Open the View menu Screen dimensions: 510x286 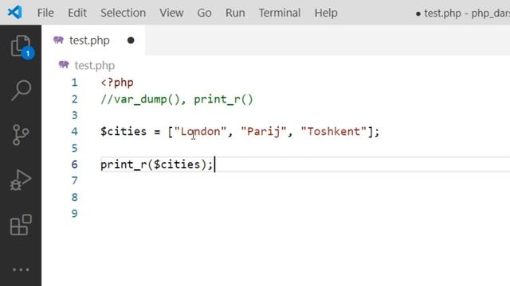pyautogui.click(x=171, y=13)
